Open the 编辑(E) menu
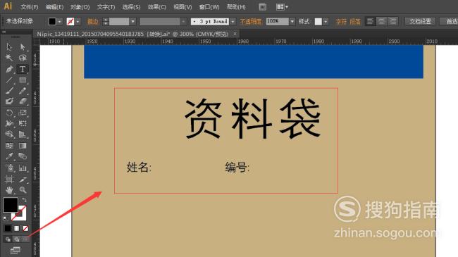This screenshot has height=257, width=458. pos(55,7)
